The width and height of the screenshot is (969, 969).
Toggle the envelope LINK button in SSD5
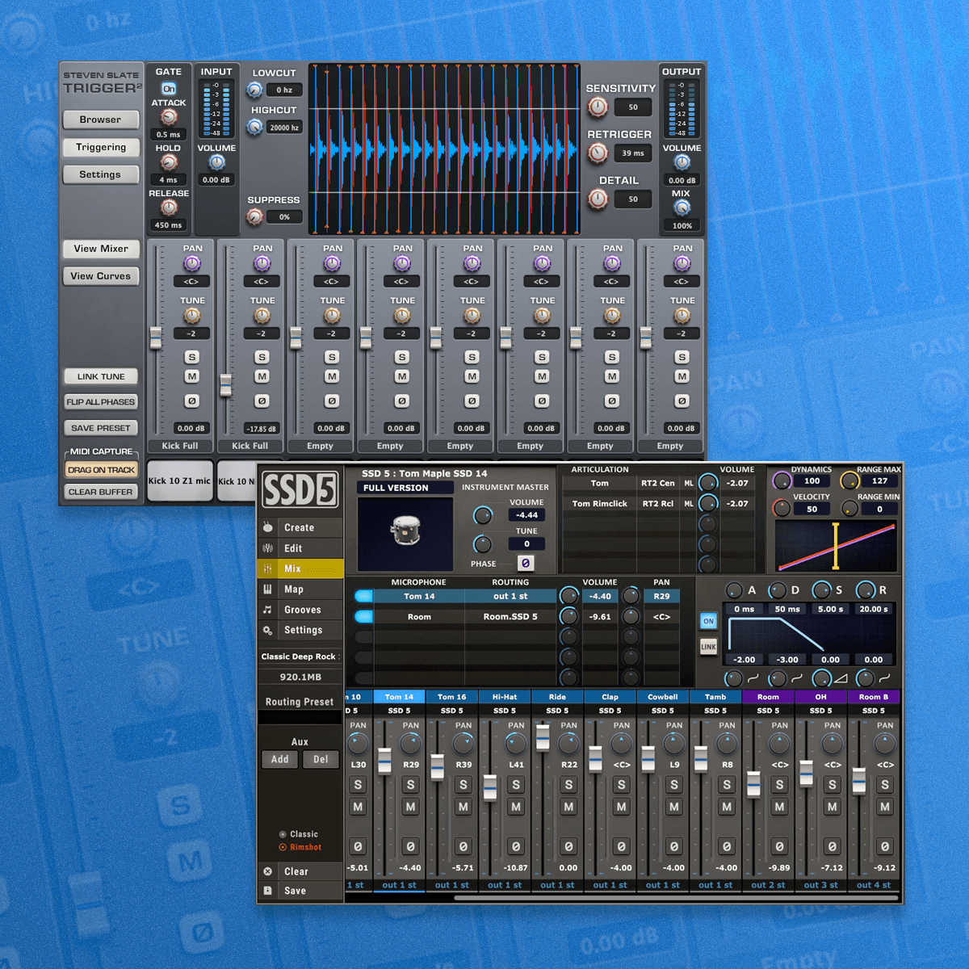(708, 647)
